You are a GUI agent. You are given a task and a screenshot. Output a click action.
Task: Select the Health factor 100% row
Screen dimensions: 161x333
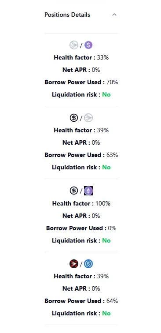(81, 203)
